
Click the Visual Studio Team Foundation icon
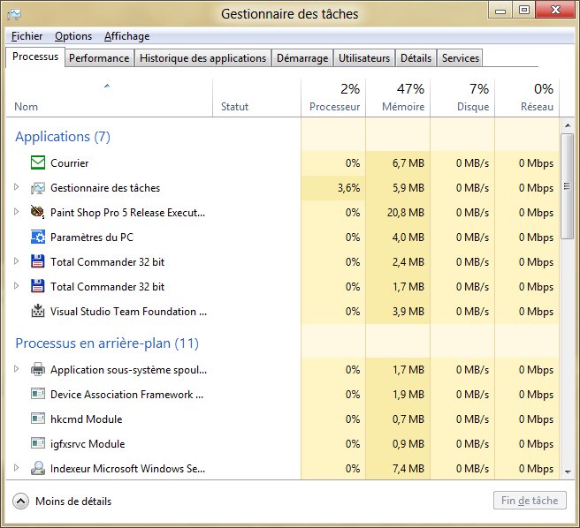(38, 312)
